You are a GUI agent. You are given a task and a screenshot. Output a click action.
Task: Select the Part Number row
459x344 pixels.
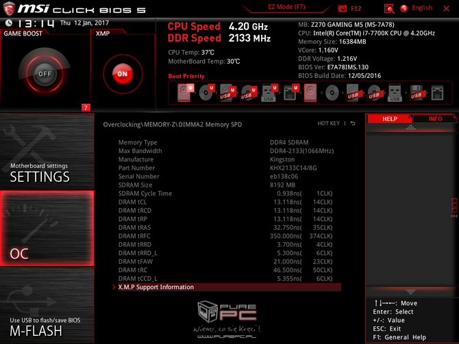click(x=229, y=168)
